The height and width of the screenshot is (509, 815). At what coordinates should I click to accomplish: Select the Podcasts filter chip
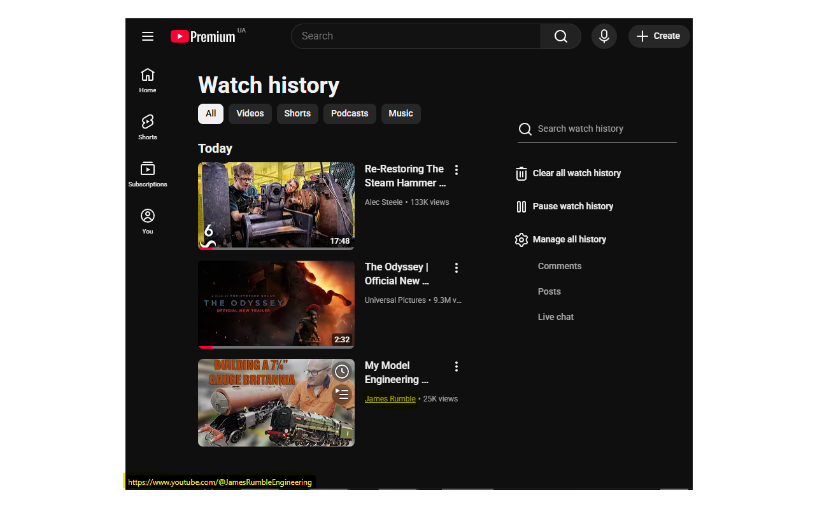pyautogui.click(x=350, y=114)
